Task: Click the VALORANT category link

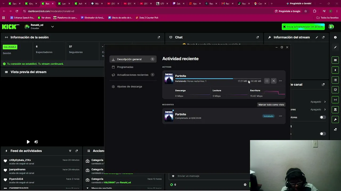Action: [110, 183]
